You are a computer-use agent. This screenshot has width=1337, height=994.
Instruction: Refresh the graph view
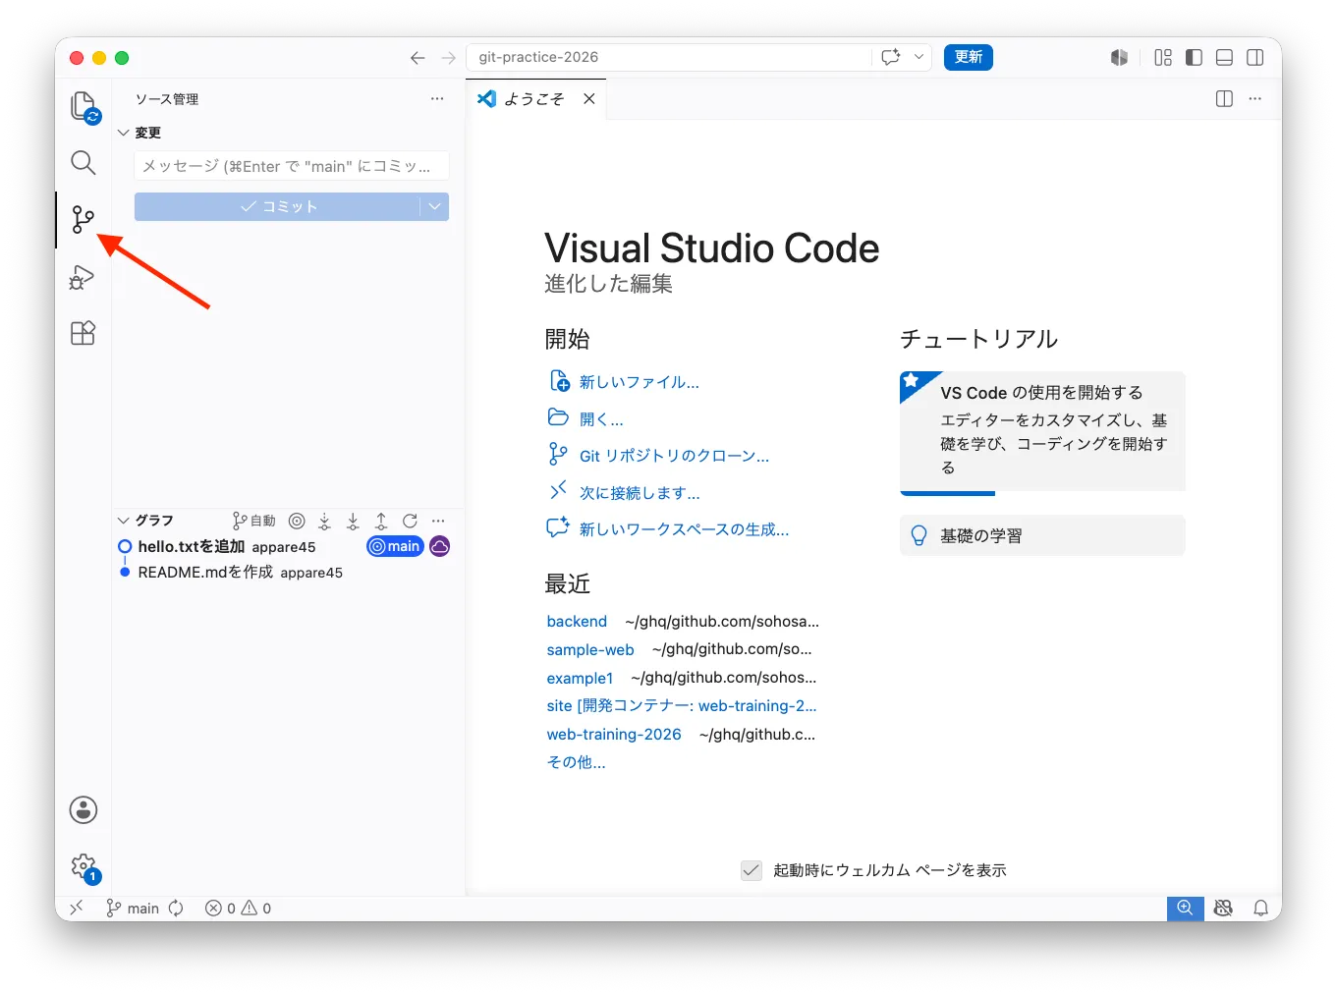point(410,521)
